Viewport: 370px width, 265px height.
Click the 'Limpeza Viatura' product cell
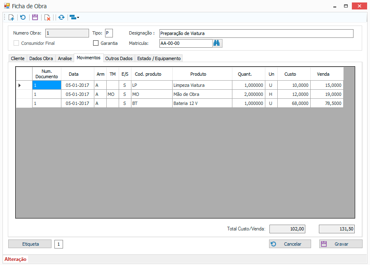202,85
